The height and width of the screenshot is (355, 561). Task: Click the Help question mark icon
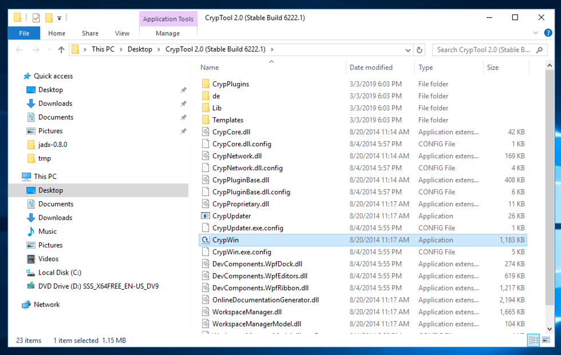click(x=548, y=33)
